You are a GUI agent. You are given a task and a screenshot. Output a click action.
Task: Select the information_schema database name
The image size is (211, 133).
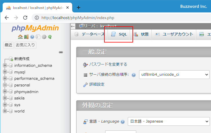[33, 66]
